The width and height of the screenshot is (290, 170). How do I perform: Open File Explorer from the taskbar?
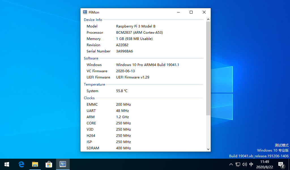(35, 164)
